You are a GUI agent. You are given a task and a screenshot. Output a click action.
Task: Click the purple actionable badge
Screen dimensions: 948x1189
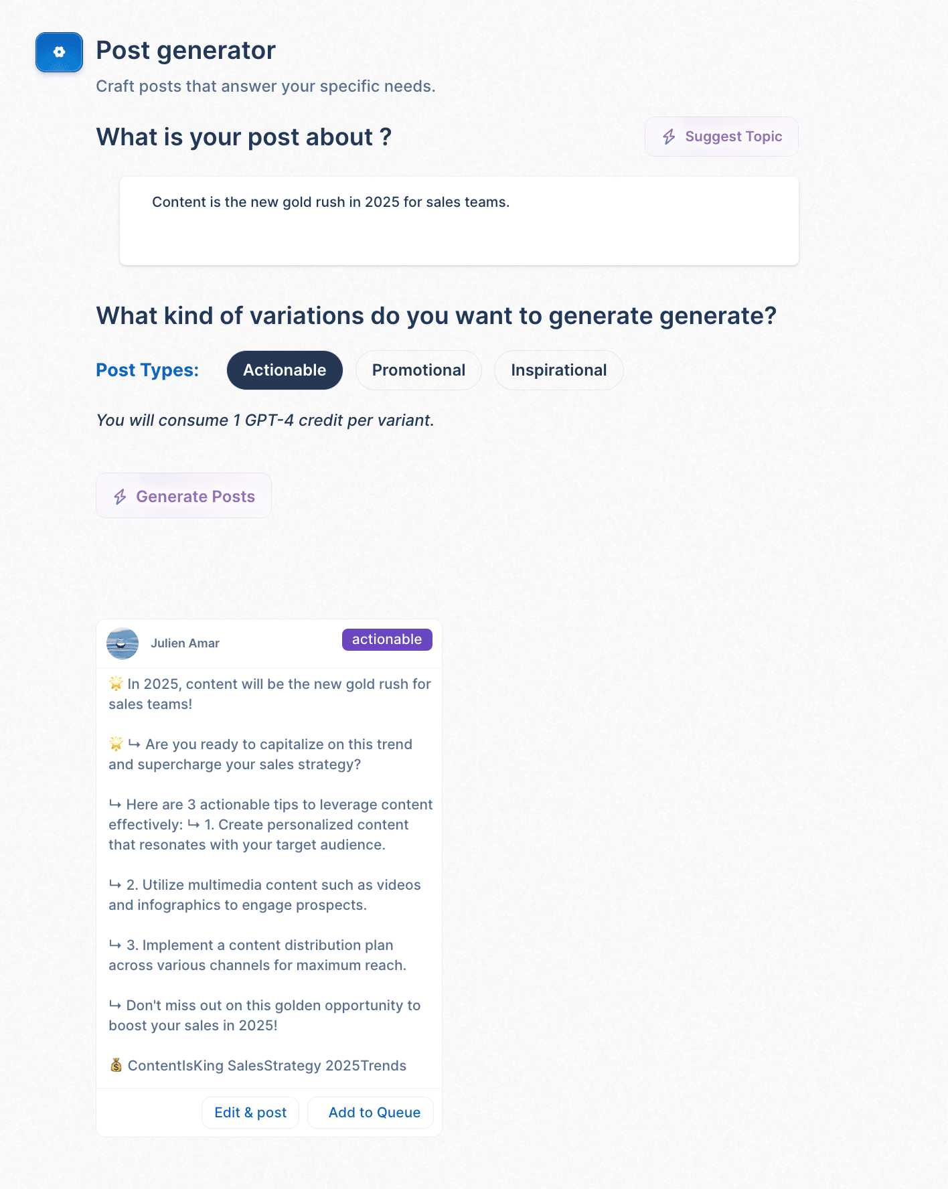tap(387, 639)
